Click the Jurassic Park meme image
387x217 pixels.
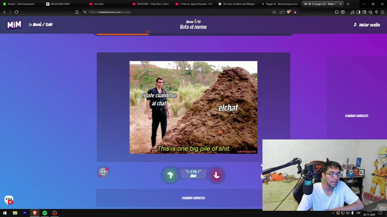193,107
